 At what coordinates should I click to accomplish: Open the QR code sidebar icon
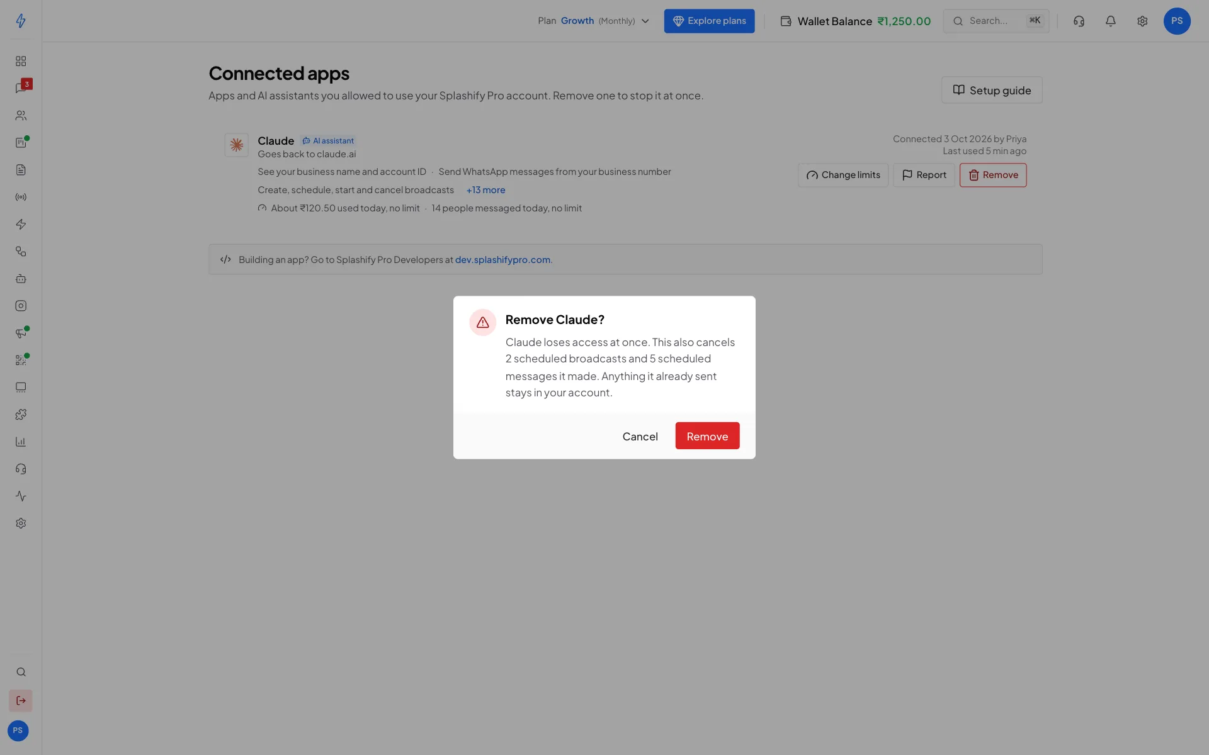pyautogui.click(x=21, y=361)
